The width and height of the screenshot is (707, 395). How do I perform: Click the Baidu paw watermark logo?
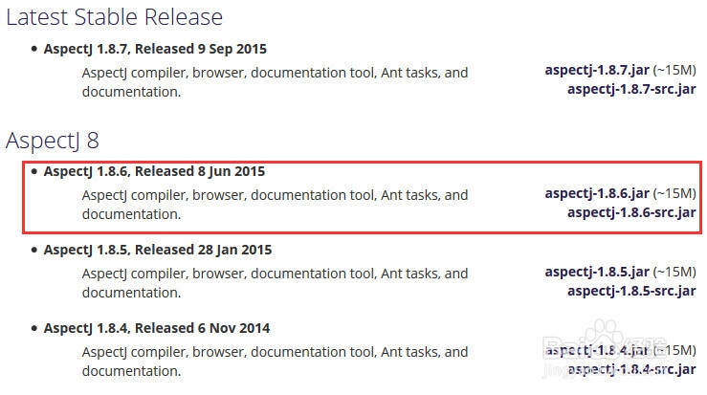point(605,334)
